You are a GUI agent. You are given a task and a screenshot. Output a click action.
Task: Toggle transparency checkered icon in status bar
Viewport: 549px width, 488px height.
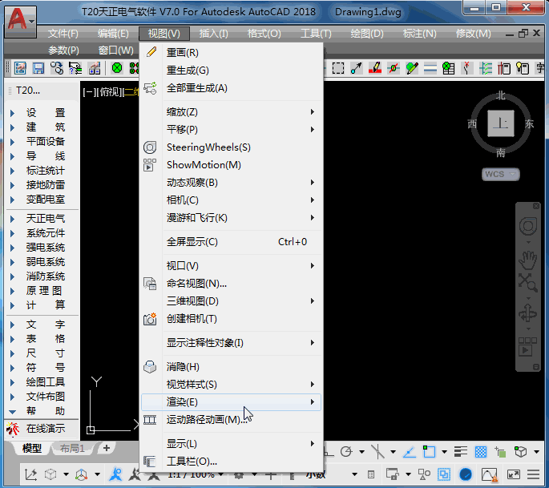[480, 452]
